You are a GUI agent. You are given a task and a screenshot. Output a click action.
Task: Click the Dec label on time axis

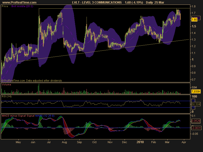[124, 142]
